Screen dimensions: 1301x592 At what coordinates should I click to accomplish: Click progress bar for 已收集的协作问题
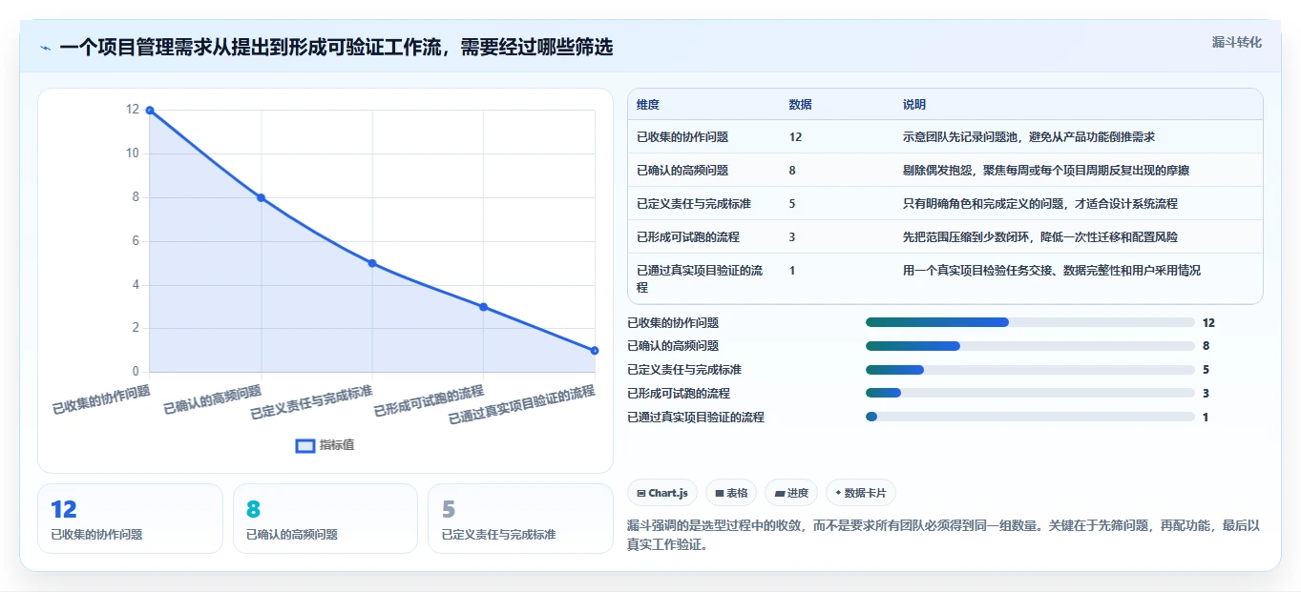tap(1030, 322)
